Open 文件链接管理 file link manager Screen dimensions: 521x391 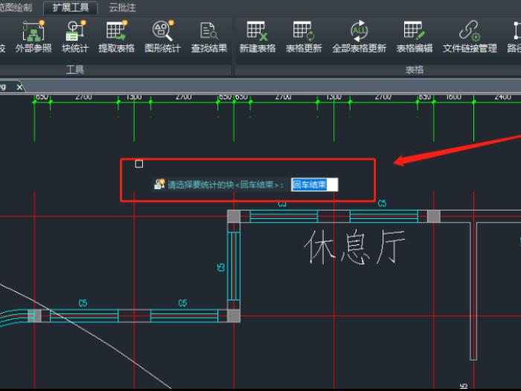470,31
